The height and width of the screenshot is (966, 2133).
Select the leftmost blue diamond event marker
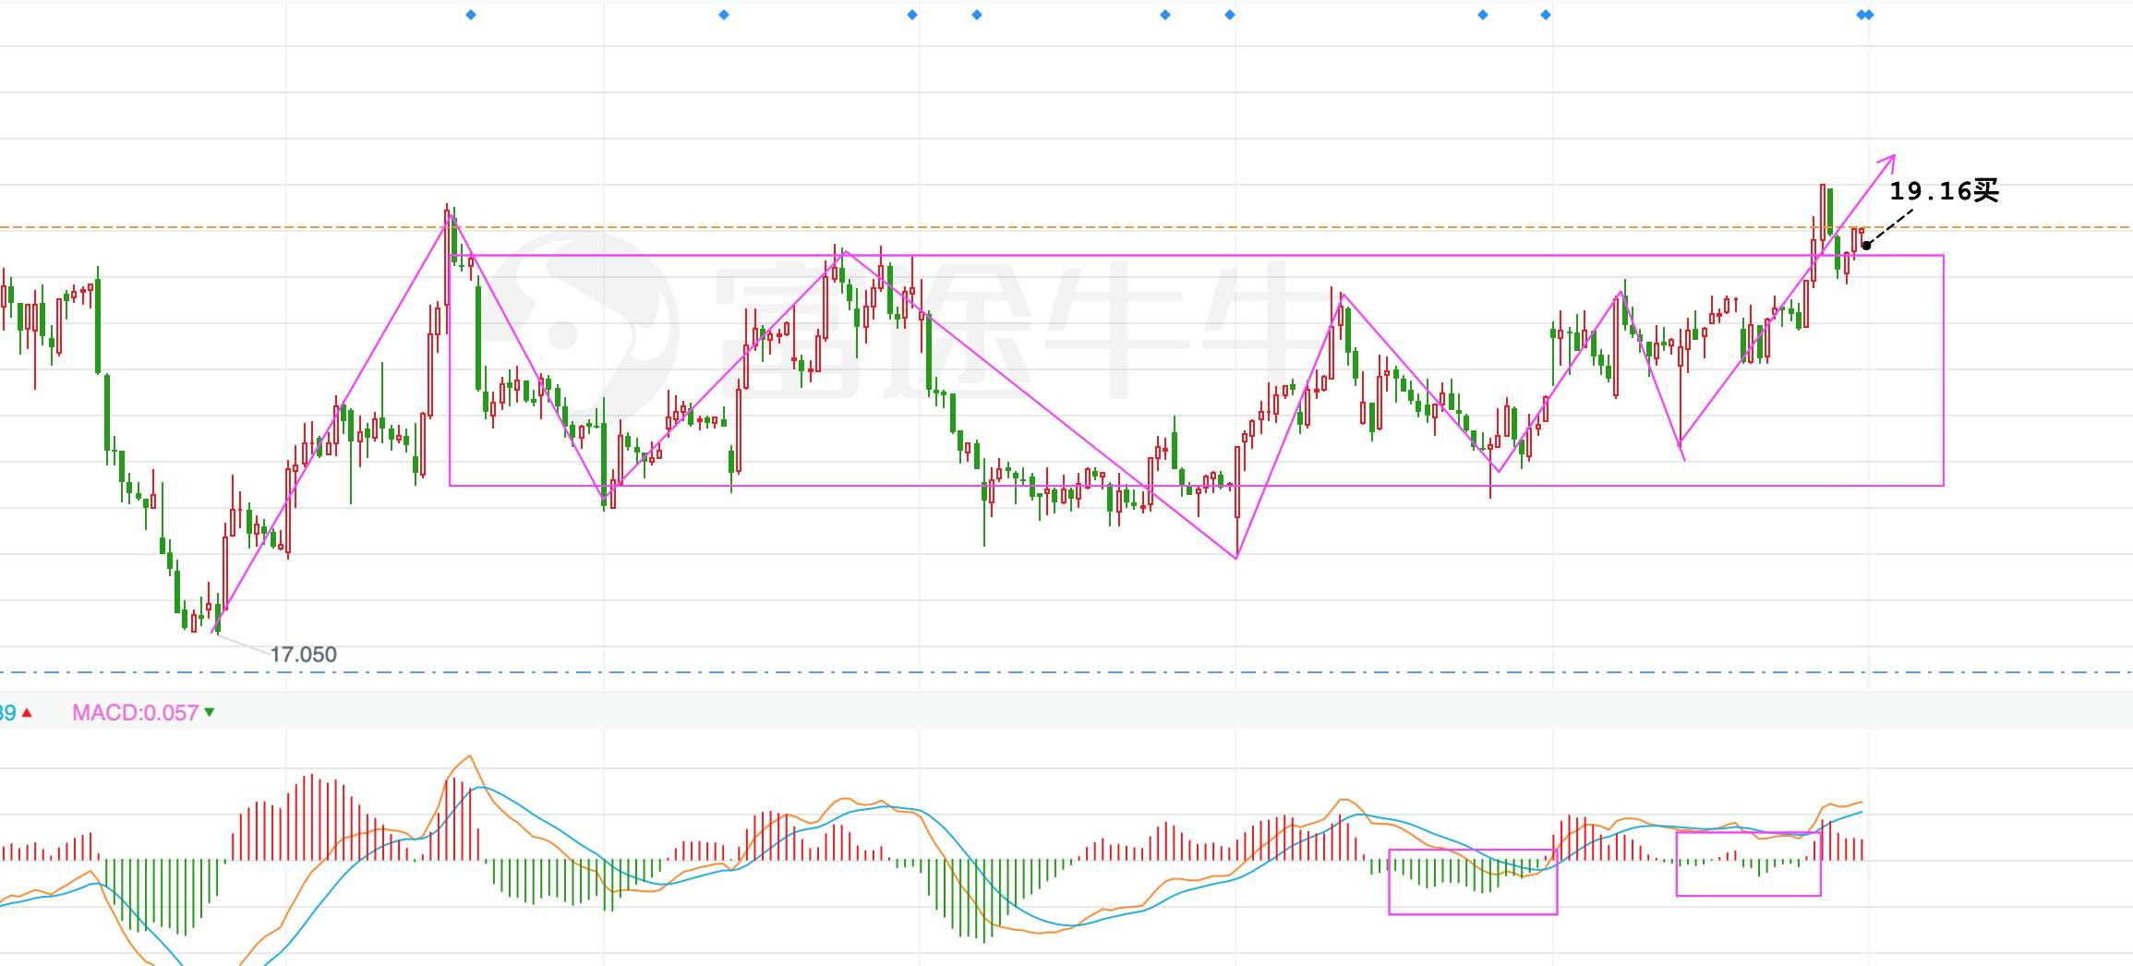(x=471, y=15)
